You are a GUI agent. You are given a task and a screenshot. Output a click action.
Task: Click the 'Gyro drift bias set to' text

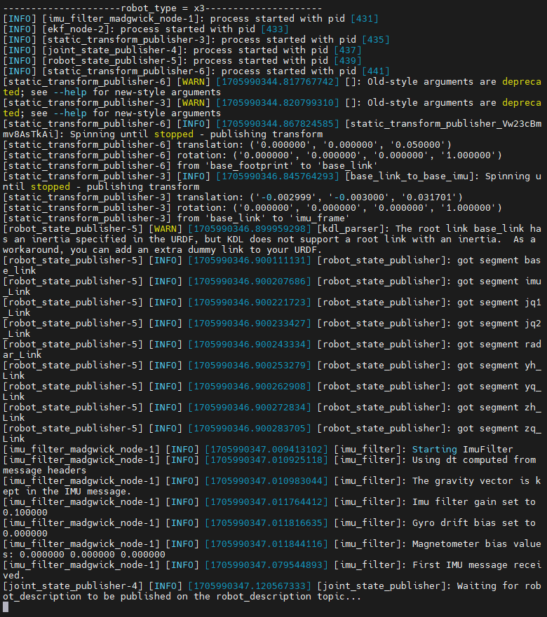pos(473,523)
